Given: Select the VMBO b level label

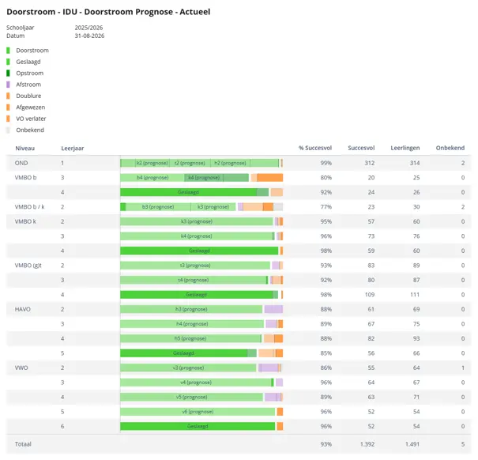Looking at the screenshot, I should click(x=25, y=178).
